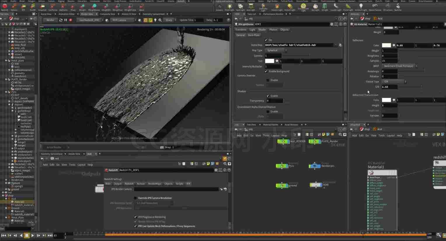Open the ROP Camera dropdown

click(x=124, y=20)
